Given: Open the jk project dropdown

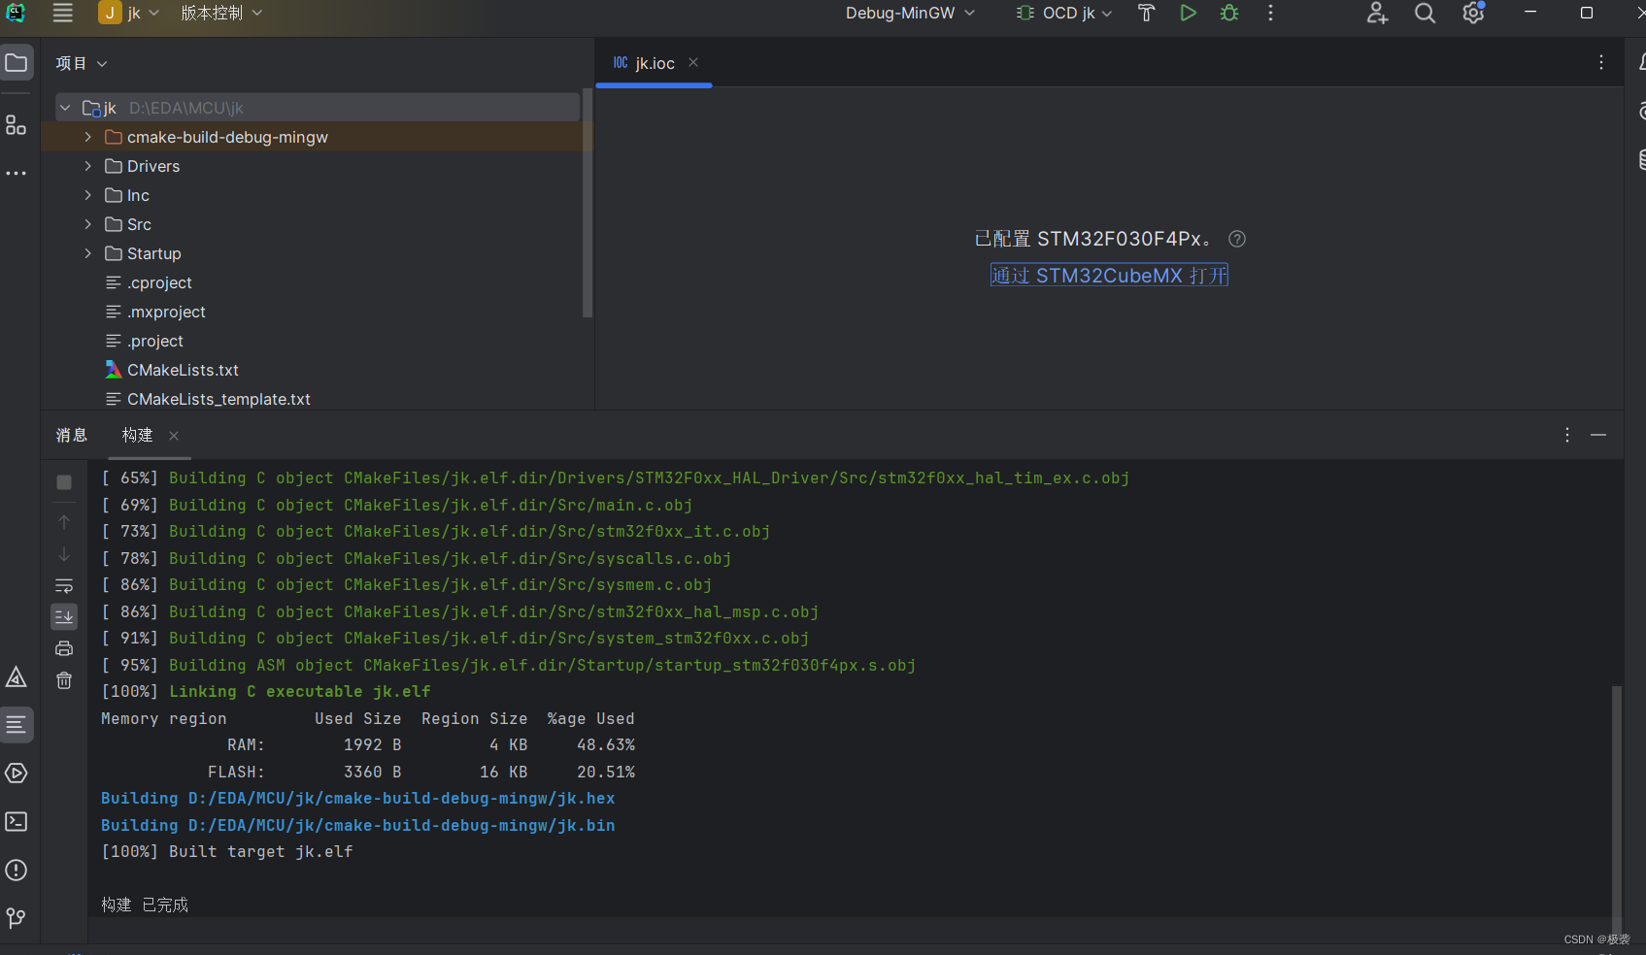Looking at the screenshot, I should [x=129, y=13].
